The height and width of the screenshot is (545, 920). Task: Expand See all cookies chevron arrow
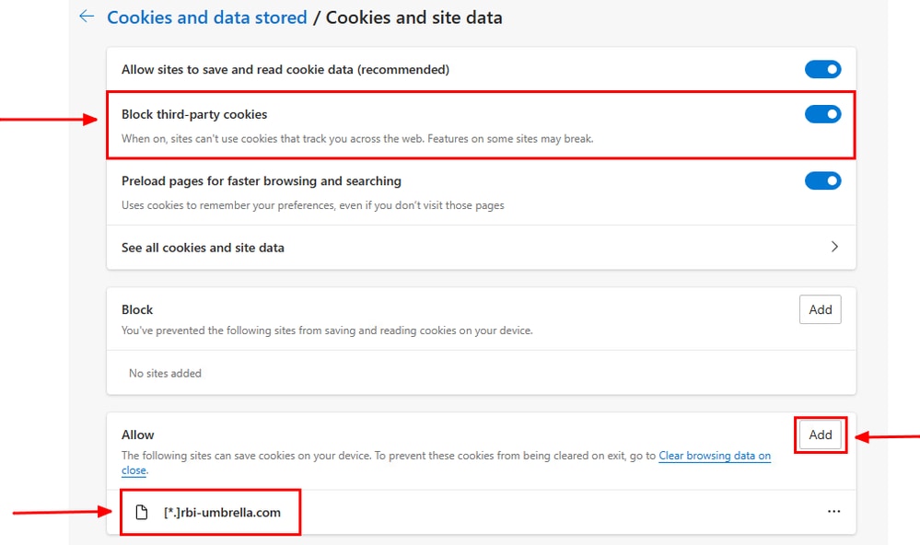(834, 247)
